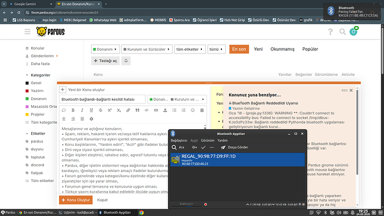Open Donanım category dropdown filter
The height and width of the screenshot is (216, 384).
[x=105, y=49]
